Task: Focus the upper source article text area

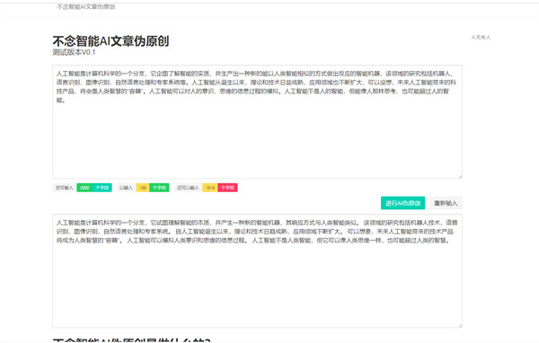Action: [x=257, y=121]
